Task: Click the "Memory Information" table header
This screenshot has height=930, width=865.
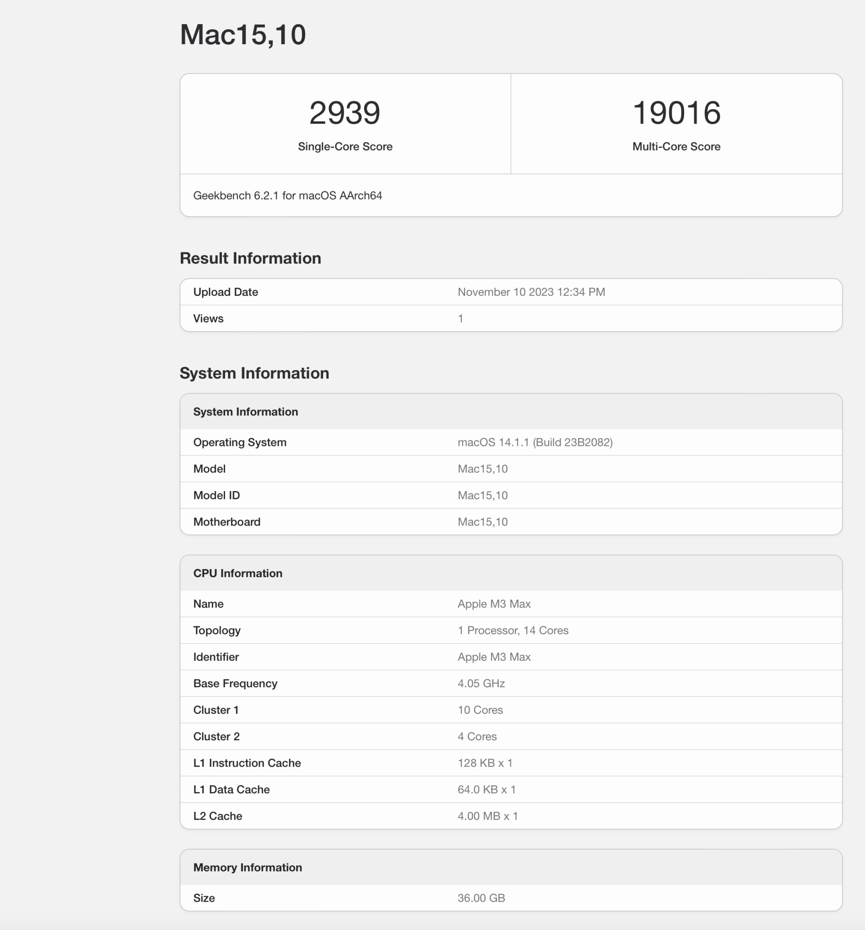Action: point(511,867)
